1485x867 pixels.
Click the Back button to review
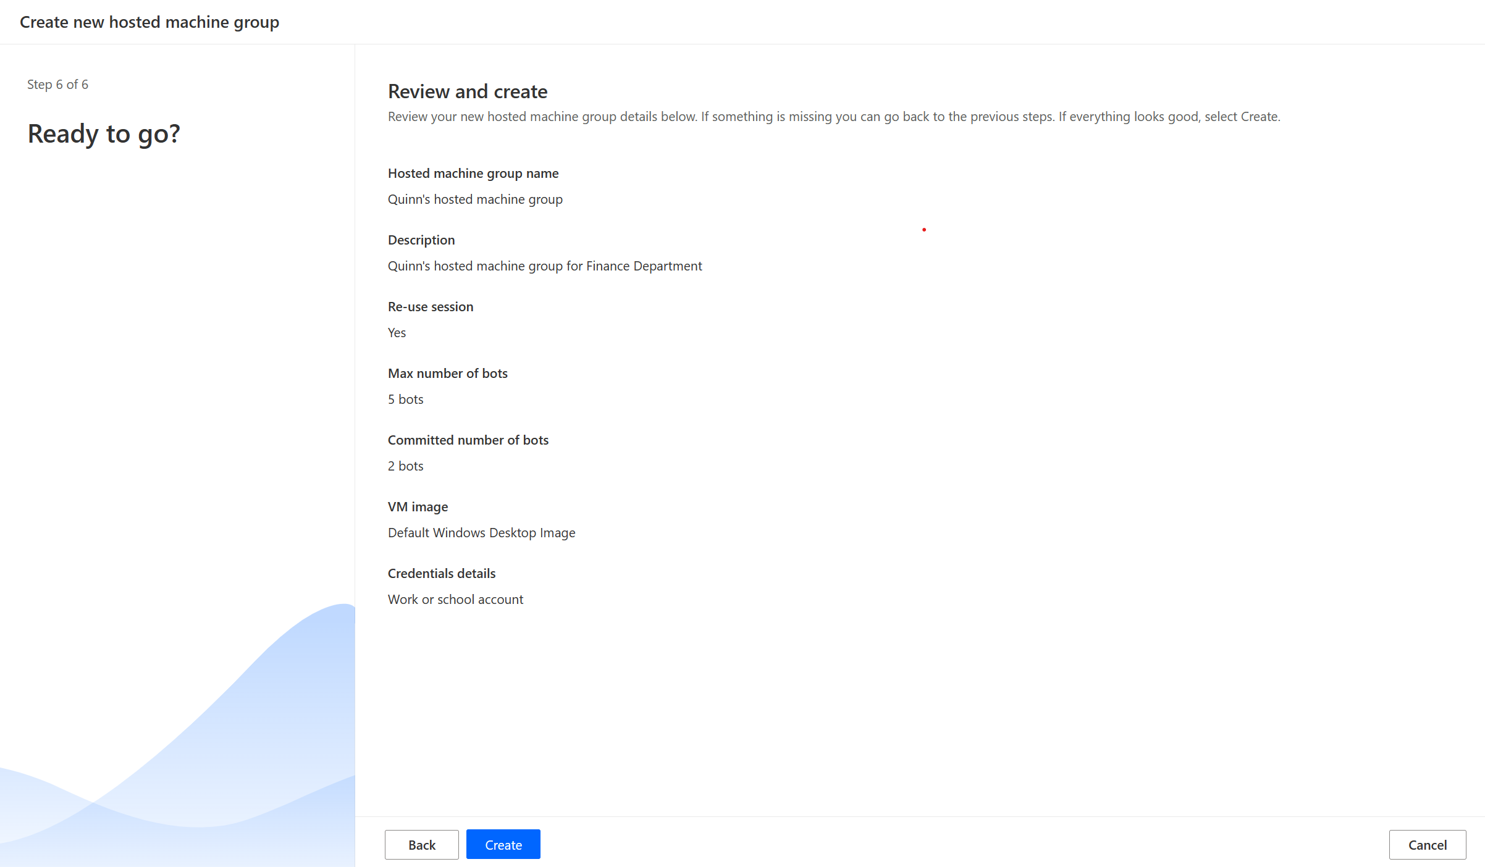tap(422, 844)
